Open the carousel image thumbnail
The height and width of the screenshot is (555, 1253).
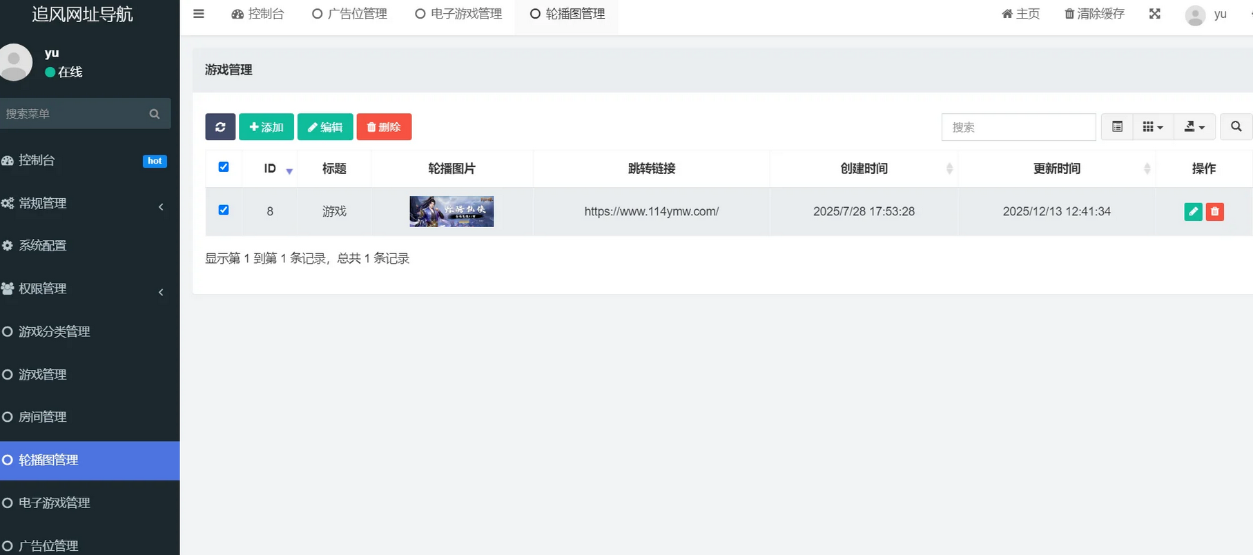pyautogui.click(x=451, y=211)
